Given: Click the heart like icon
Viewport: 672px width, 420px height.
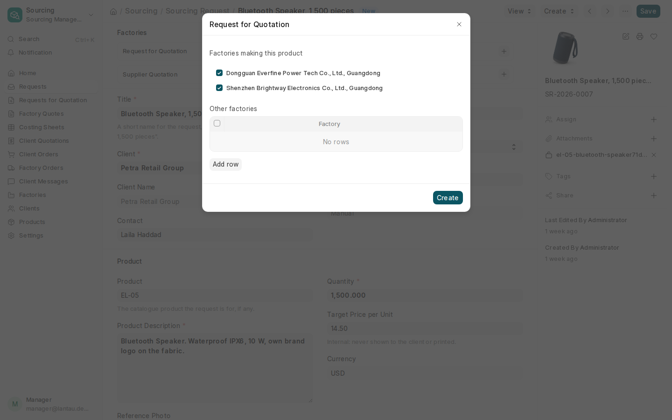Looking at the screenshot, I should click(x=654, y=36).
